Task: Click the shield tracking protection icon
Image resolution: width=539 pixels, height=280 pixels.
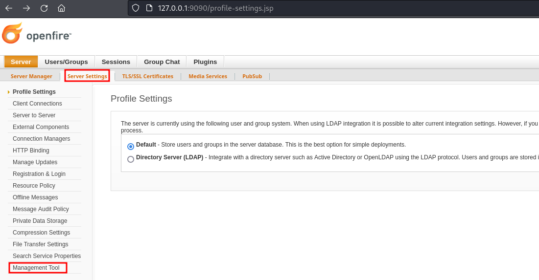Action: click(x=136, y=8)
